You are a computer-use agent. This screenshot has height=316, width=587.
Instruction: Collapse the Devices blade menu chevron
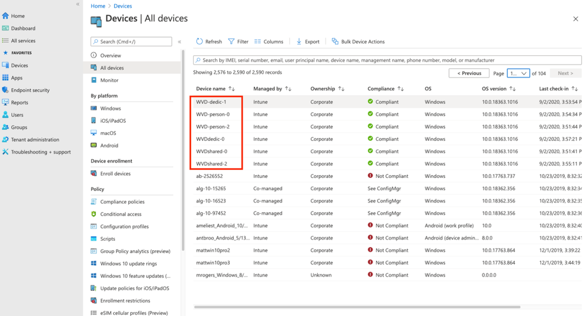179,42
